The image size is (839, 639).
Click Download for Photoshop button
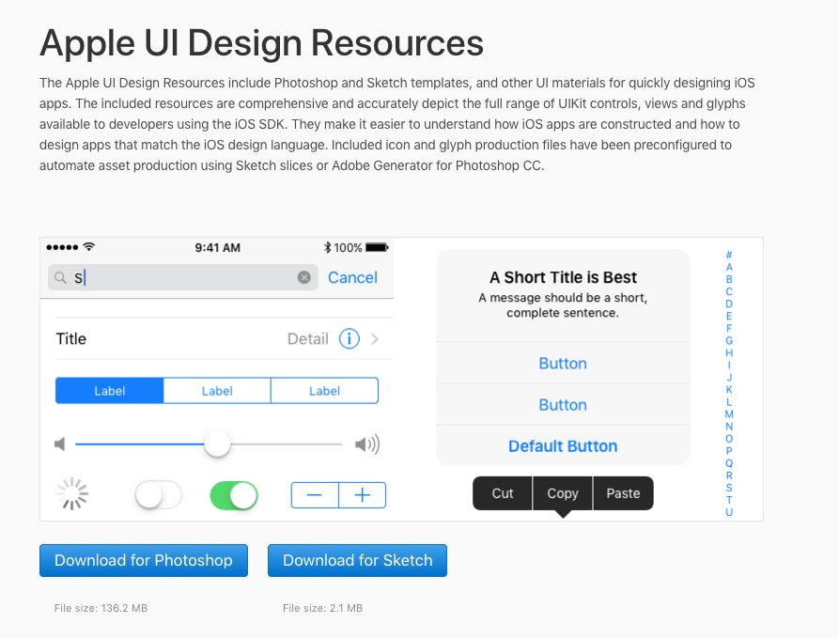coord(144,560)
